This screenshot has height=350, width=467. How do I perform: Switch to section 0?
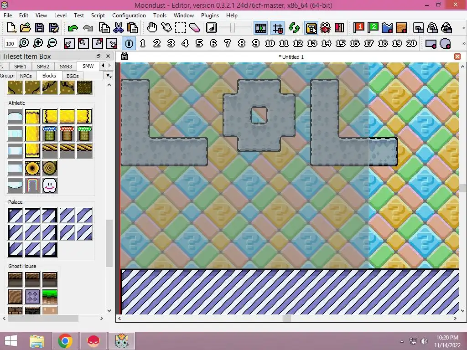(129, 43)
